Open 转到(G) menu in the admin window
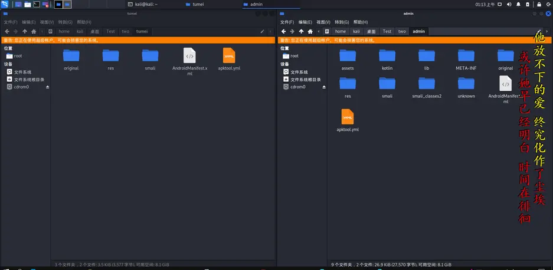Screen dimensions: 553x270 pos(342,22)
